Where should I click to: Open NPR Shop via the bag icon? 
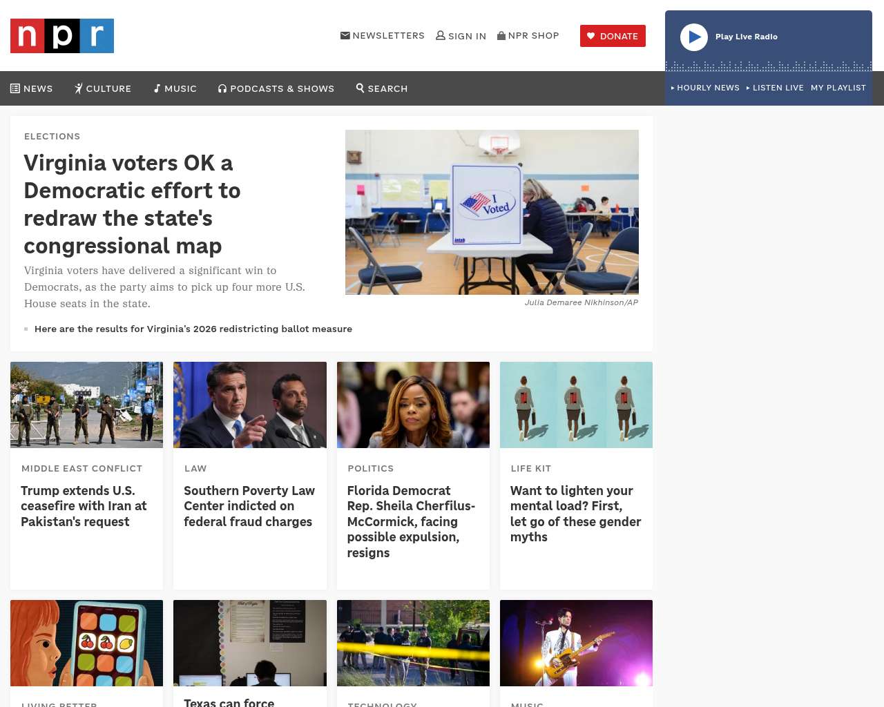[501, 35]
